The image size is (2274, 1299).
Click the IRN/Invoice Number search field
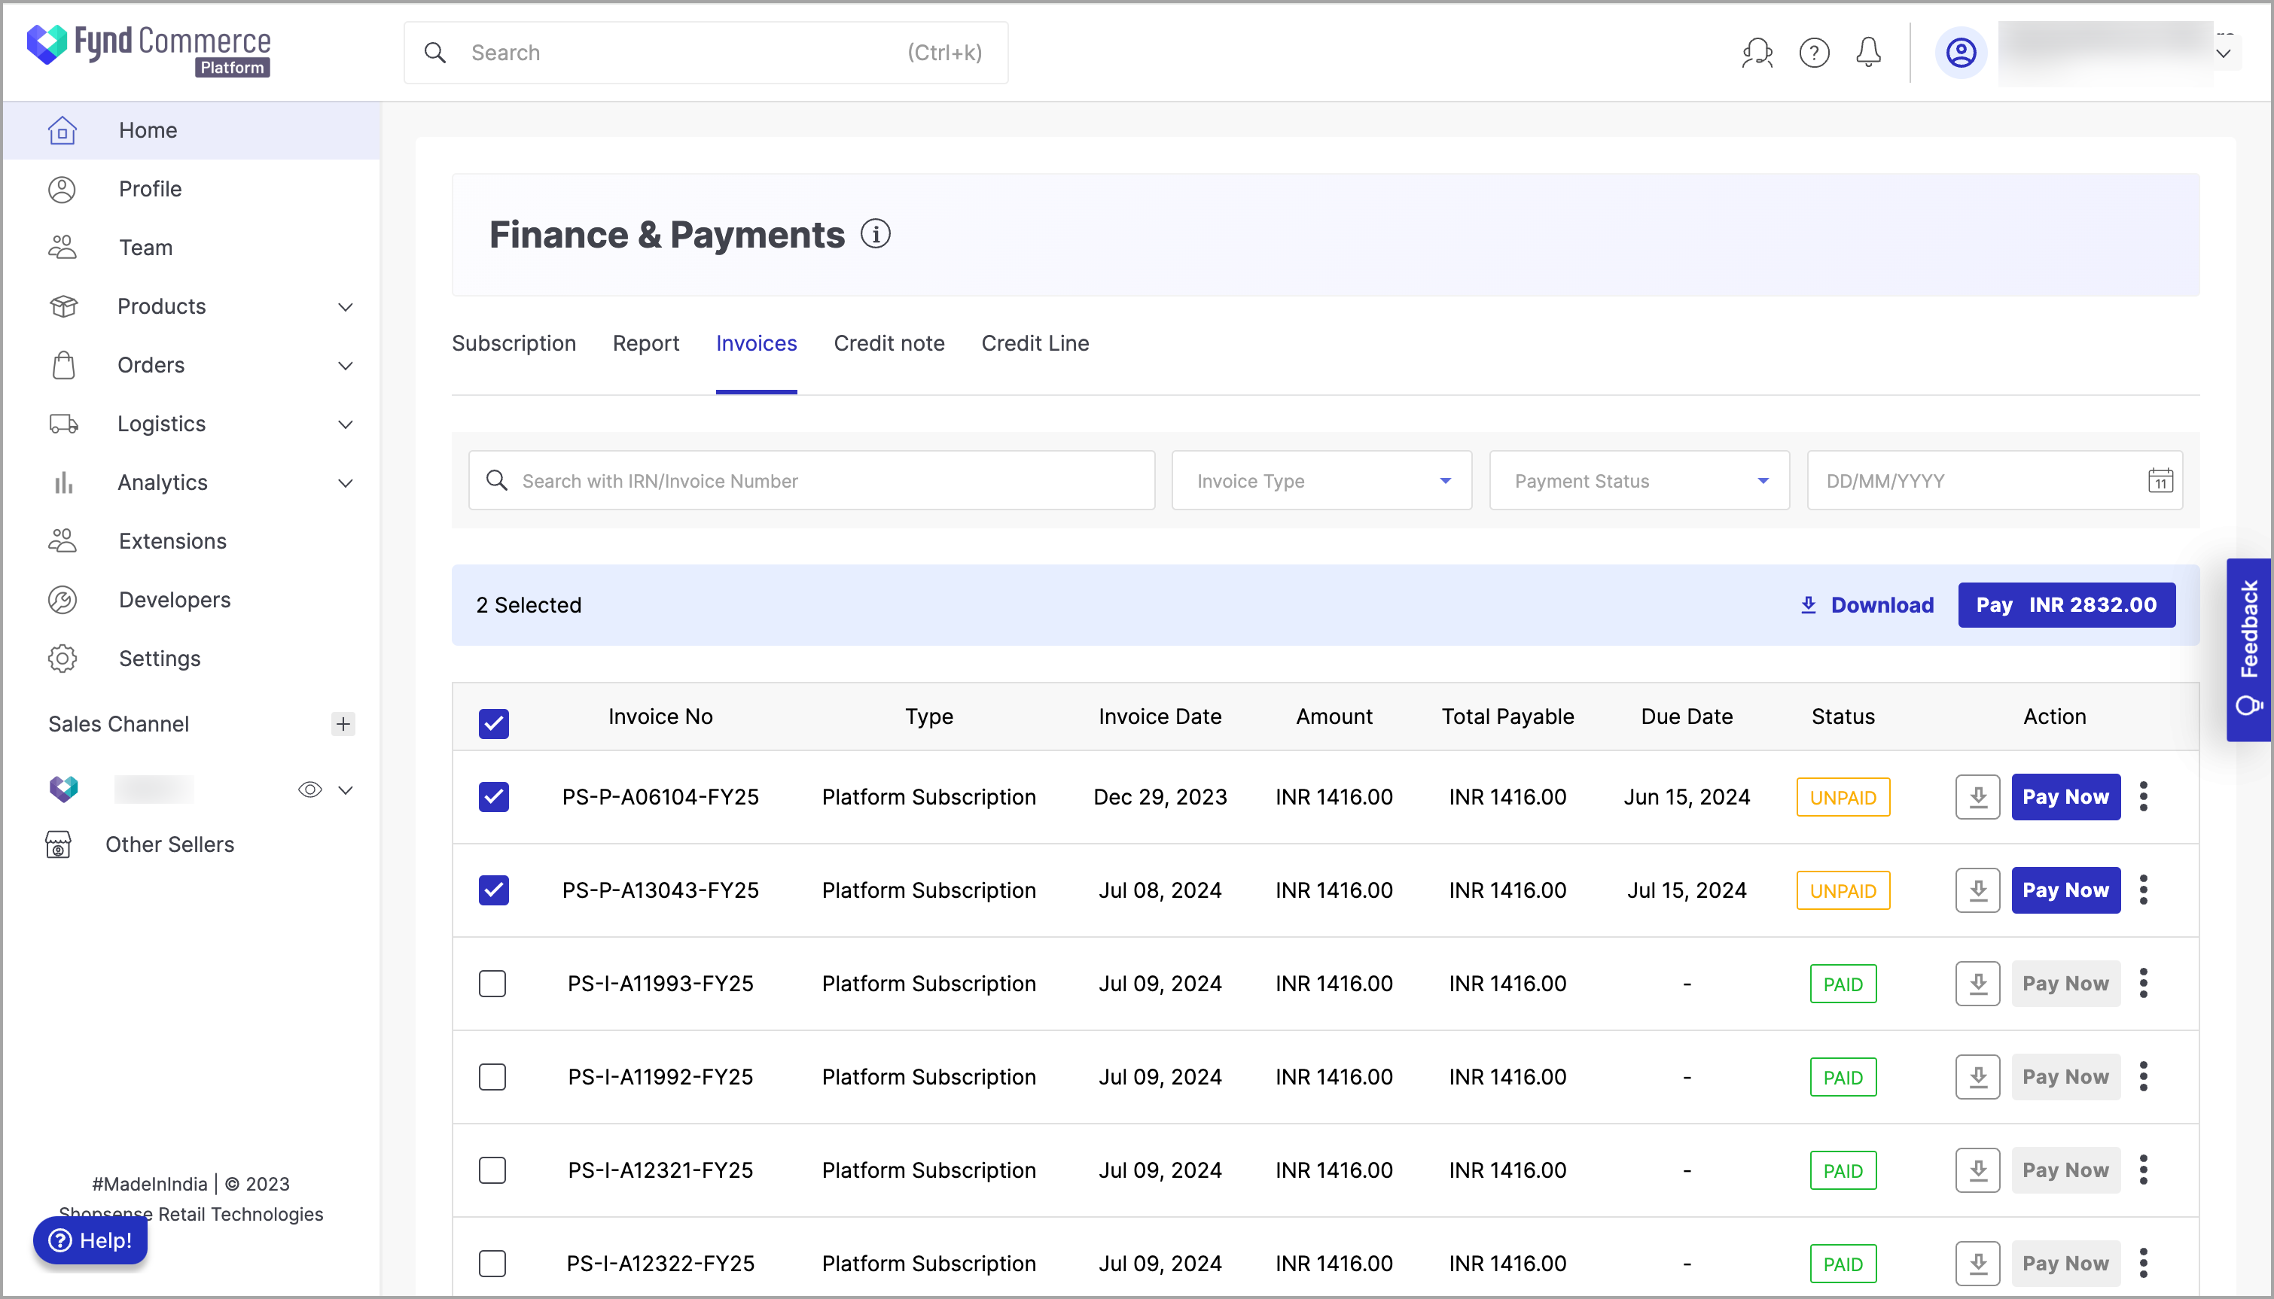[x=811, y=480]
